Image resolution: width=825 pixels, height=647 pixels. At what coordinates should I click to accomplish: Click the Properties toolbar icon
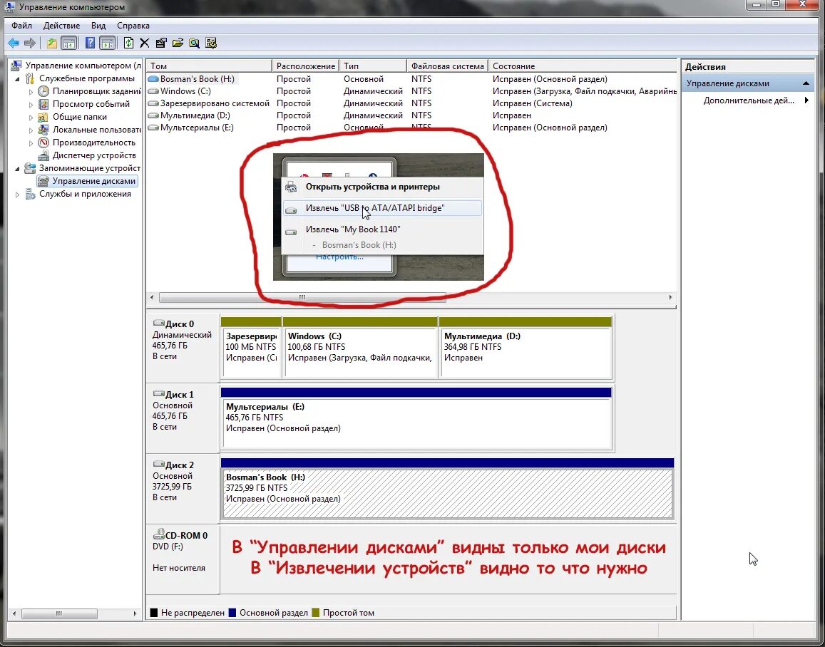click(161, 43)
